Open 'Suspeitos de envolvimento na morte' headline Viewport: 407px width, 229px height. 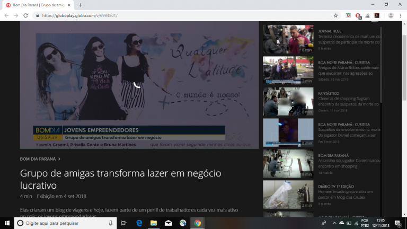point(349,133)
